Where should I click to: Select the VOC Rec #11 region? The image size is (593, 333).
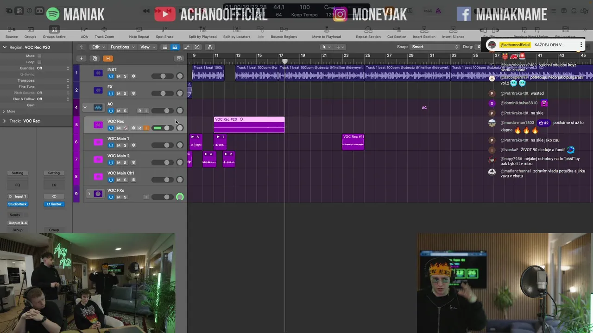[353, 142]
